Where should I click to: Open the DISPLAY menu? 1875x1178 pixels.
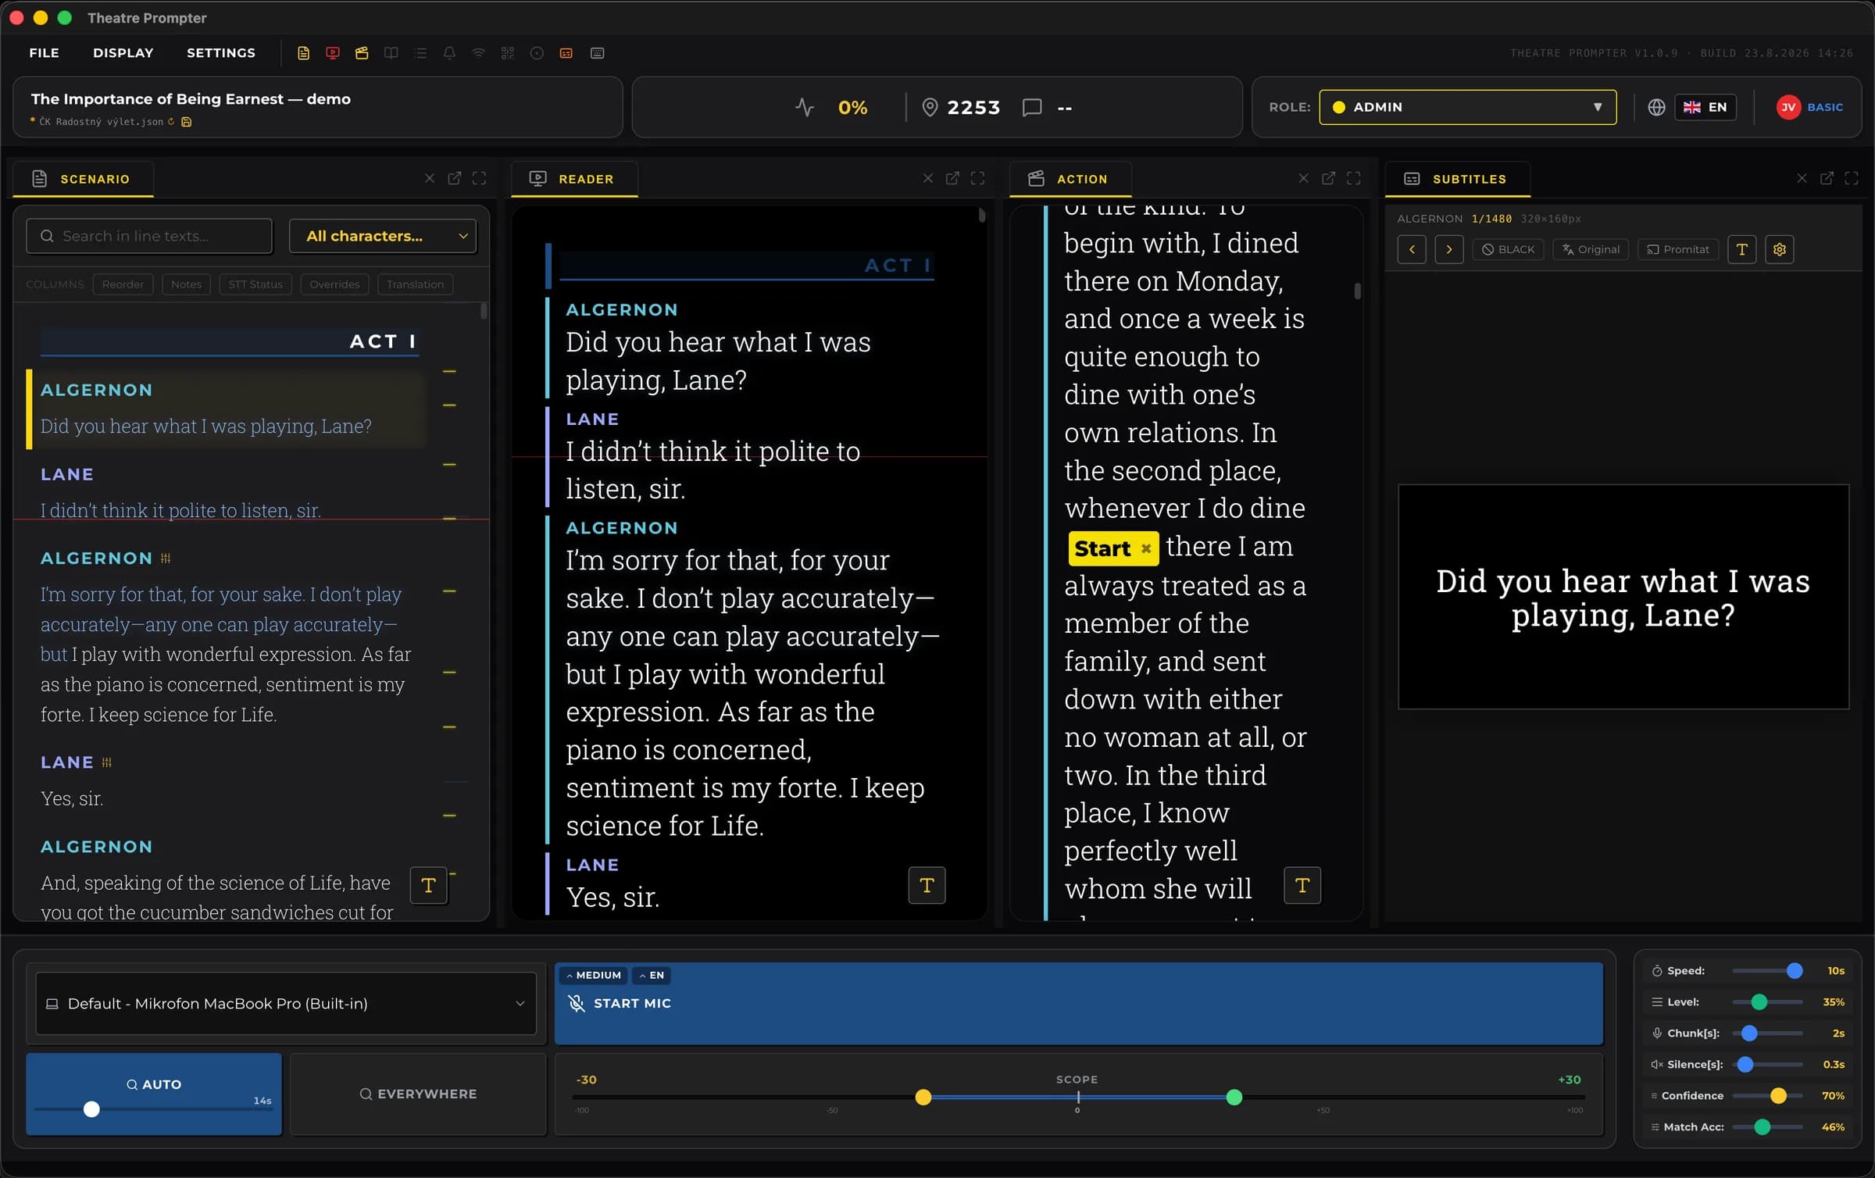tap(123, 53)
